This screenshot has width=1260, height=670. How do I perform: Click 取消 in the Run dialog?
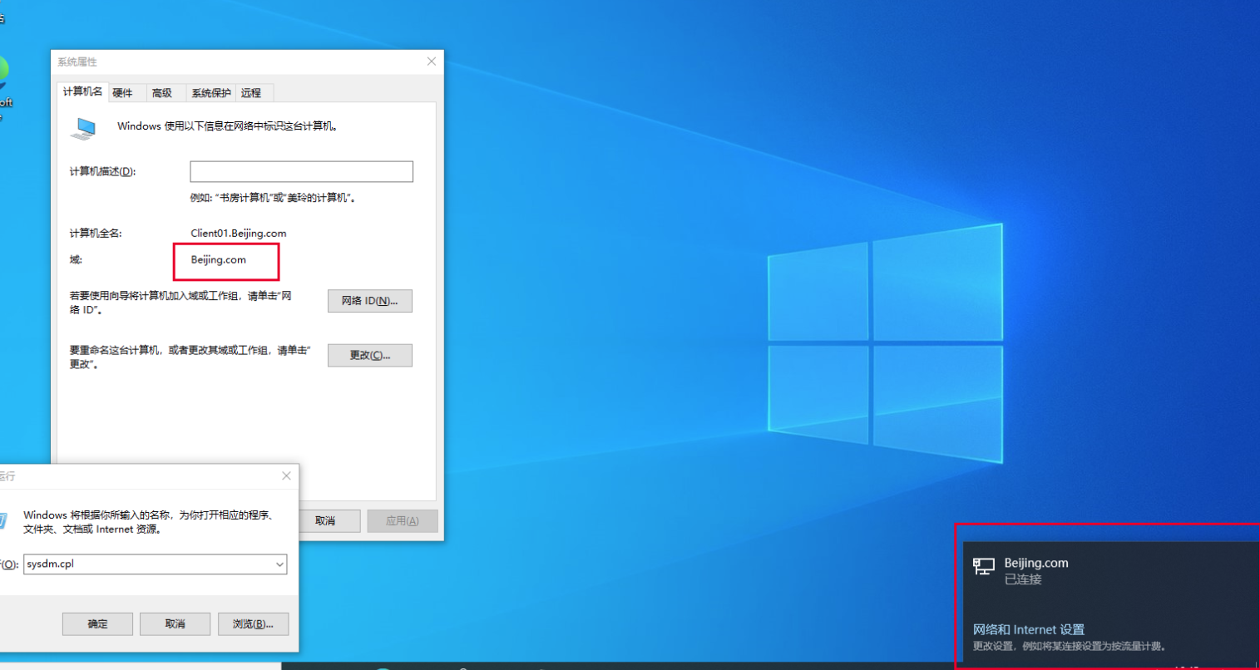[x=175, y=623]
